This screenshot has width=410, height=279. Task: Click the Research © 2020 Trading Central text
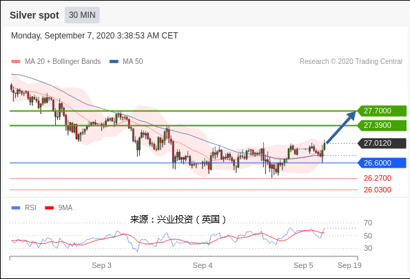(351, 62)
